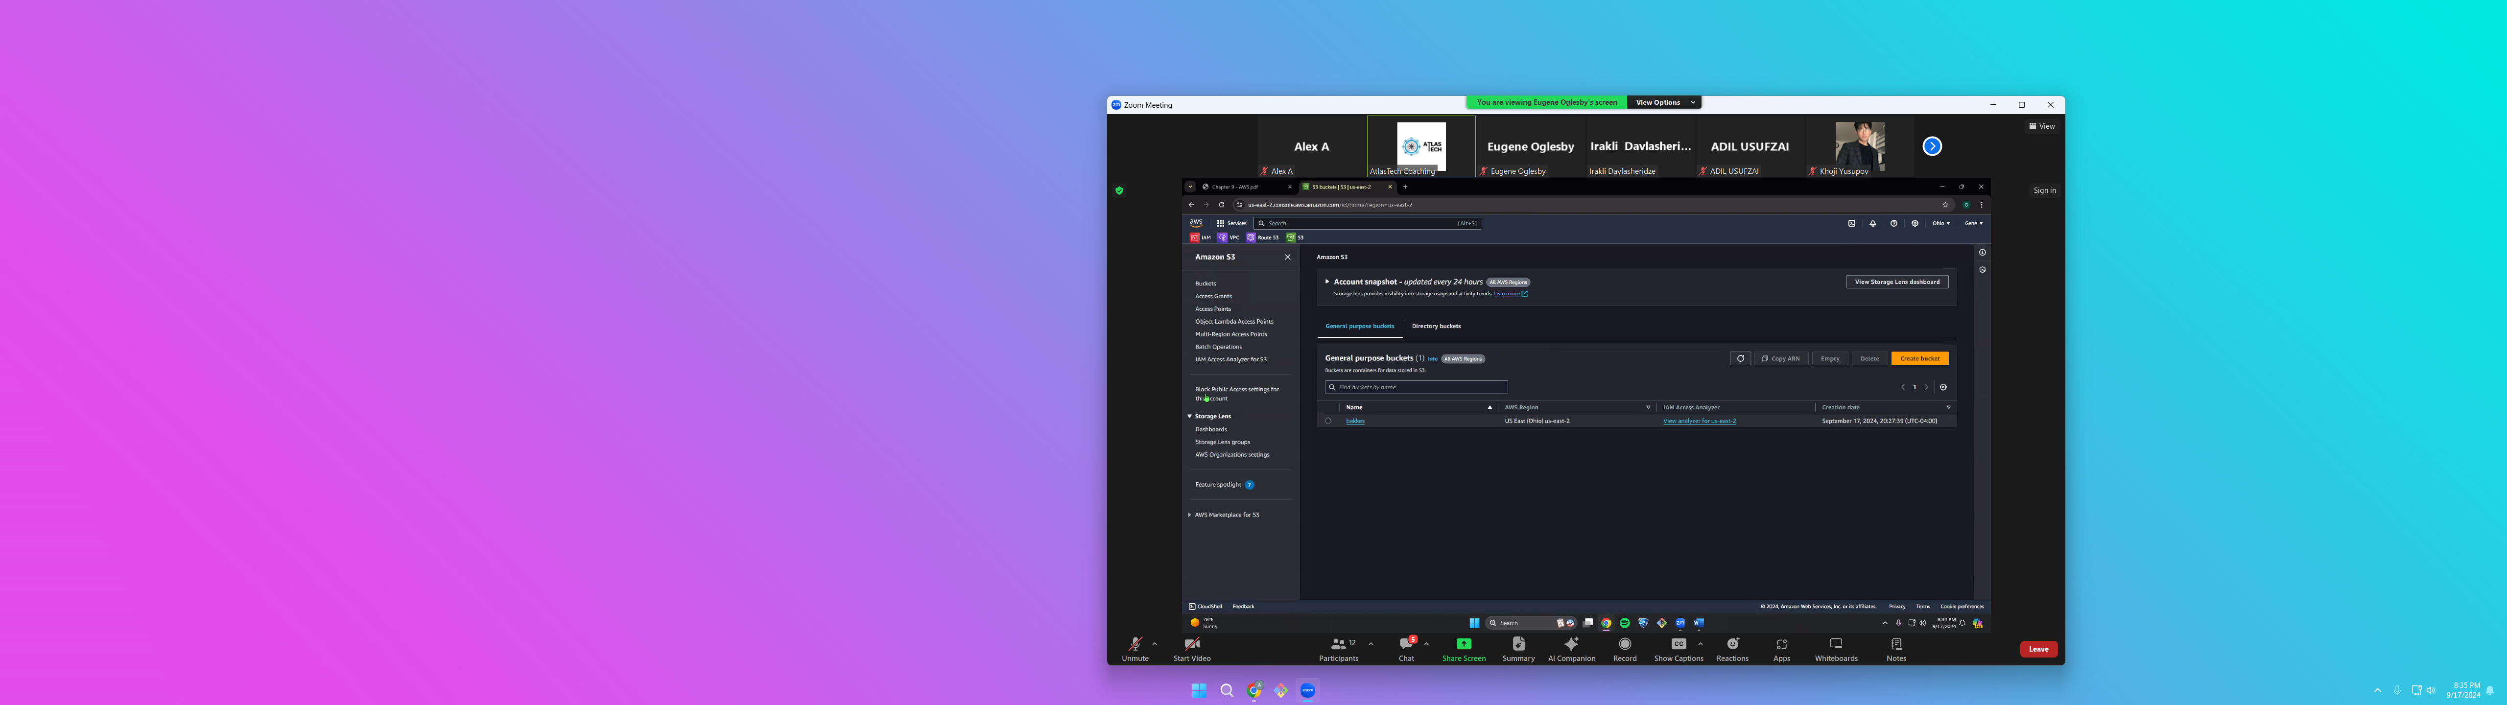Open the Whiteboards tool

[1836, 645]
